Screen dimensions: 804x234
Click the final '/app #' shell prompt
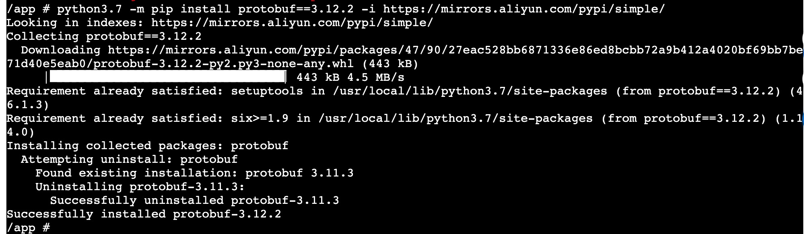click(28, 228)
